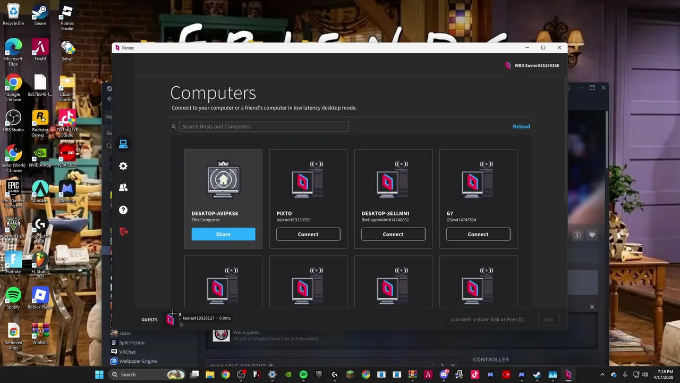Open Removed Apps desktop file

click(13, 337)
